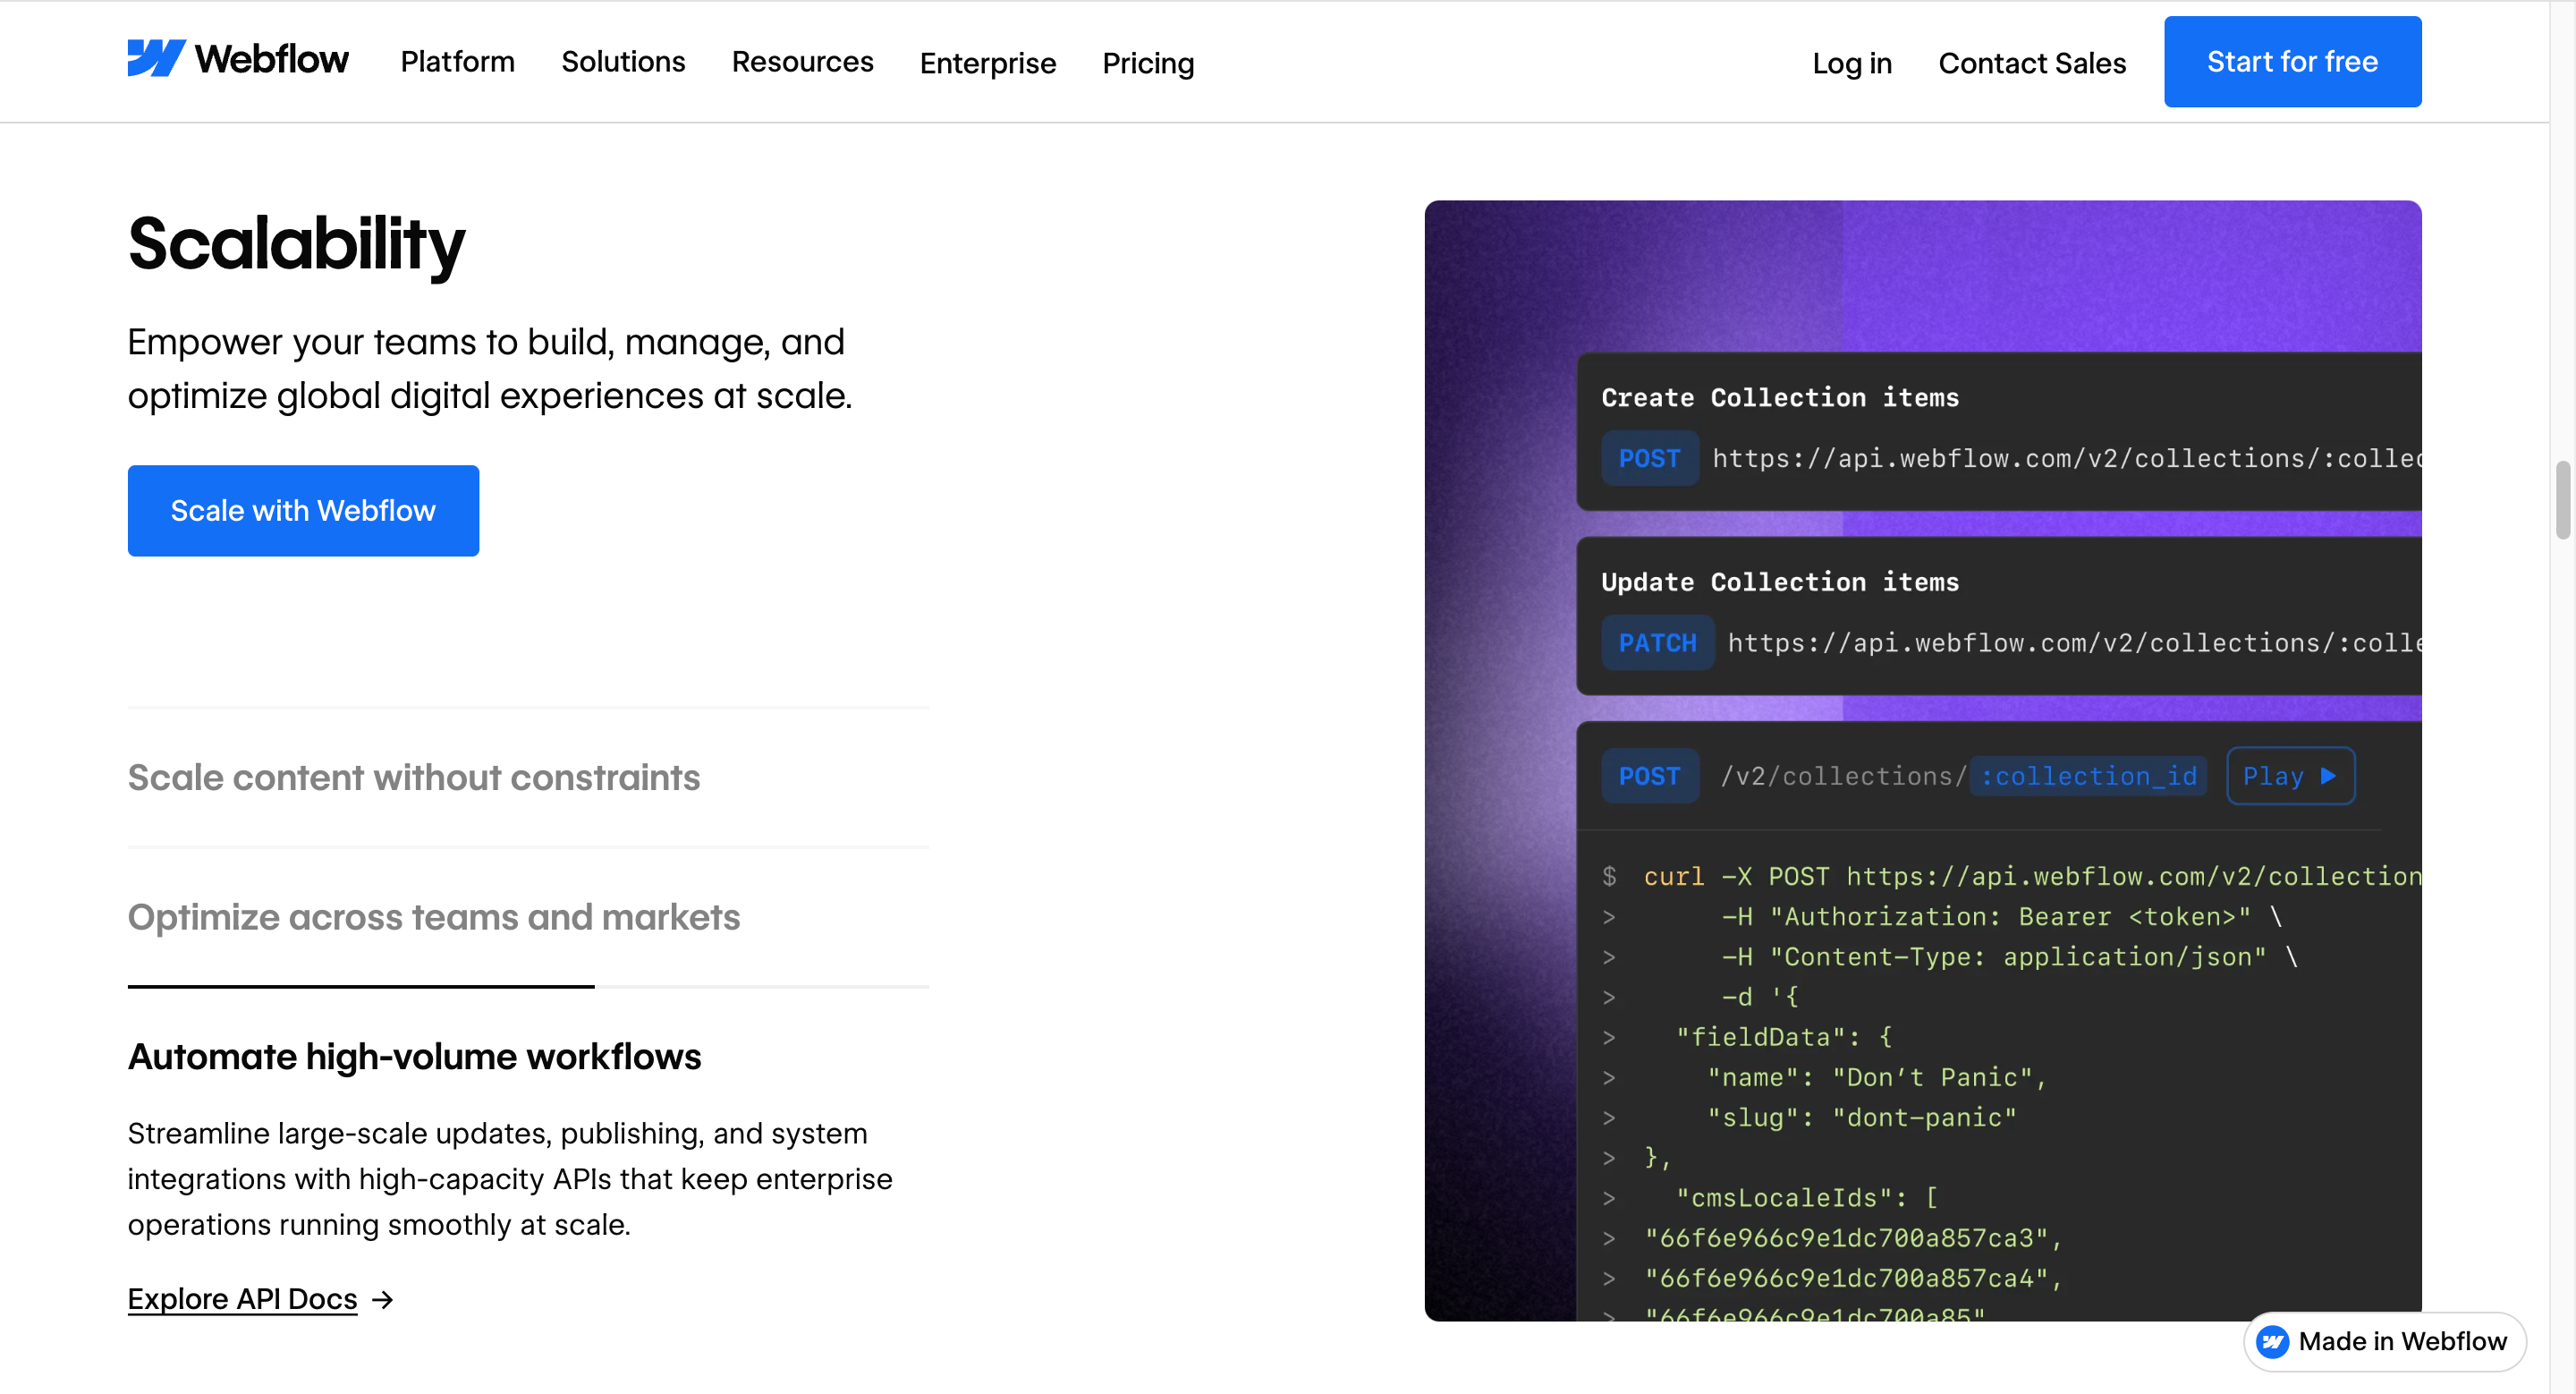Open the Pricing page
Screen dimensions: 2576x1394
click(x=1148, y=63)
